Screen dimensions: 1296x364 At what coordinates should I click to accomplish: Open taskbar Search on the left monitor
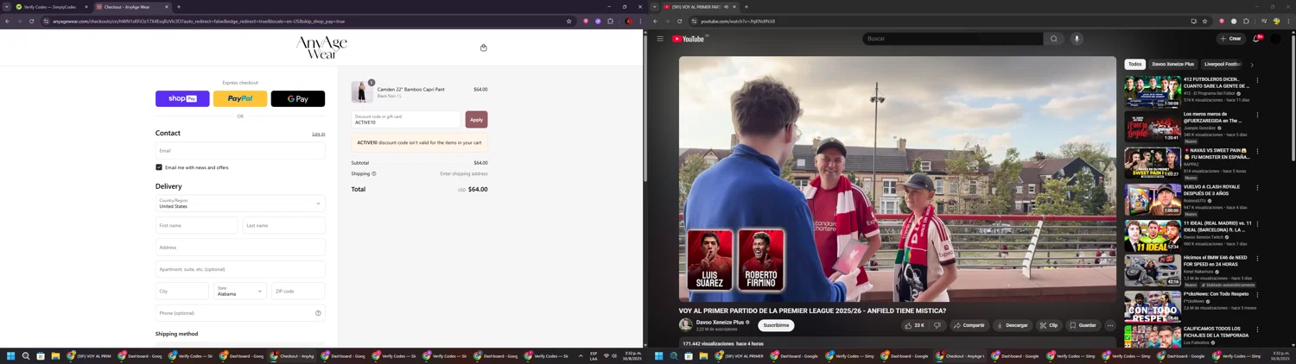(x=26, y=355)
